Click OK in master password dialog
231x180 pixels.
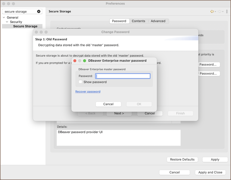(139, 104)
